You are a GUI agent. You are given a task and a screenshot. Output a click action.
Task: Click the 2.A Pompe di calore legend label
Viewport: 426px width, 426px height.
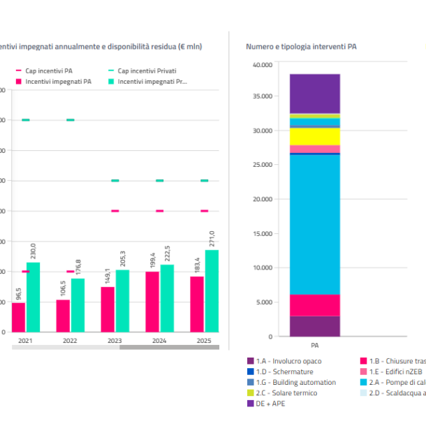pos(398,382)
